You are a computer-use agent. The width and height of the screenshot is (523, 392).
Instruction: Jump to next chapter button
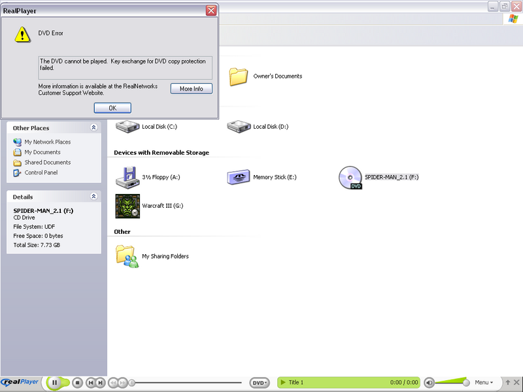click(x=101, y=383)
